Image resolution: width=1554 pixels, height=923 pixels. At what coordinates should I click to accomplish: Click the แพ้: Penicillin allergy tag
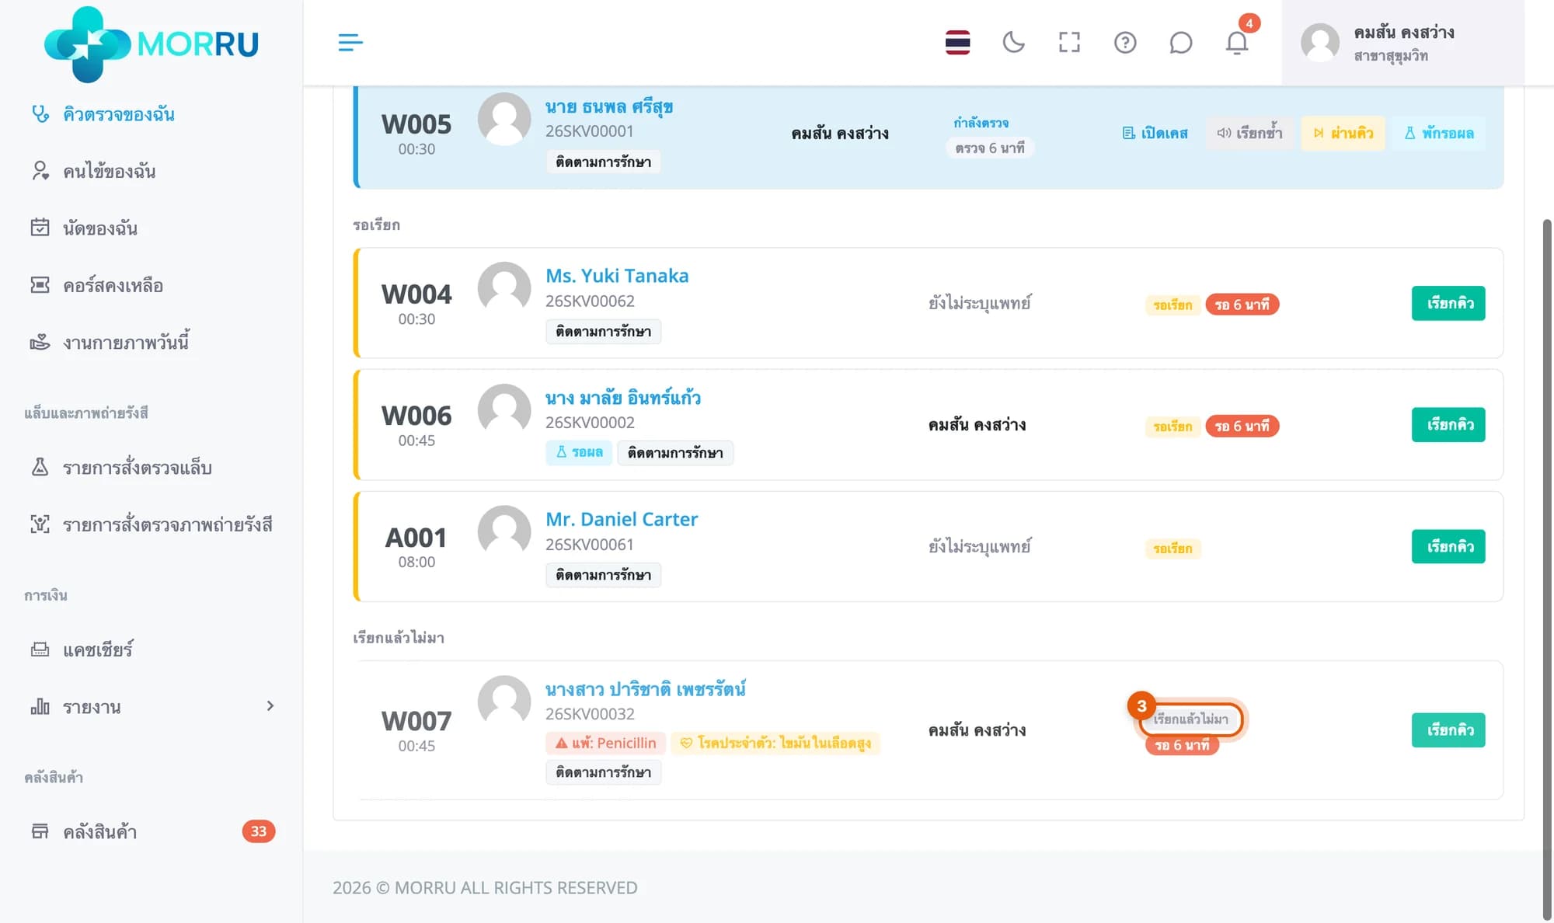click(606, 744)
